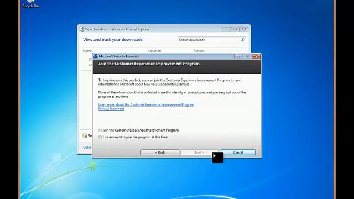Minimize the Microsoft Security Essentials window
The width and height of the screenshot is (354, 199).
[238, 56]
